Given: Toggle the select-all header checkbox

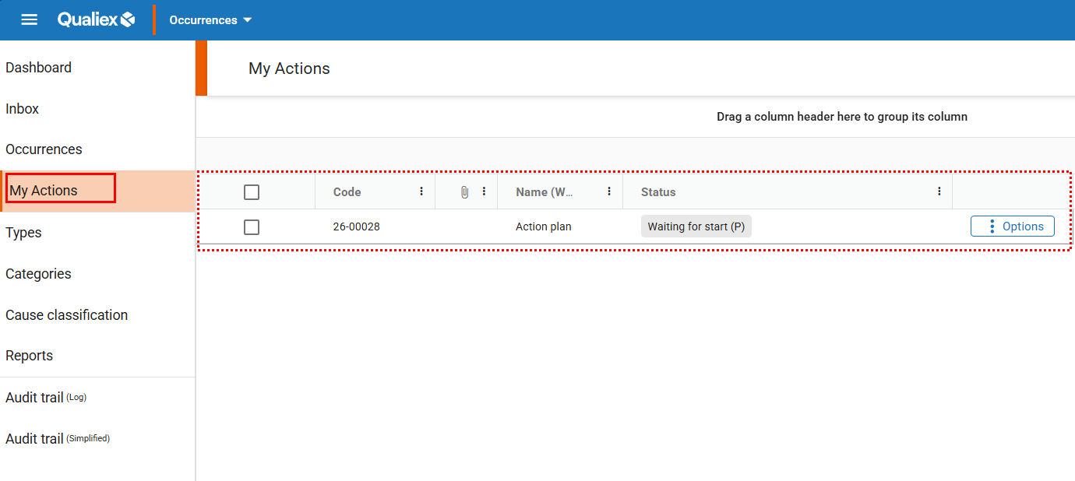Looking at the screenshot, I should (252, 192).
